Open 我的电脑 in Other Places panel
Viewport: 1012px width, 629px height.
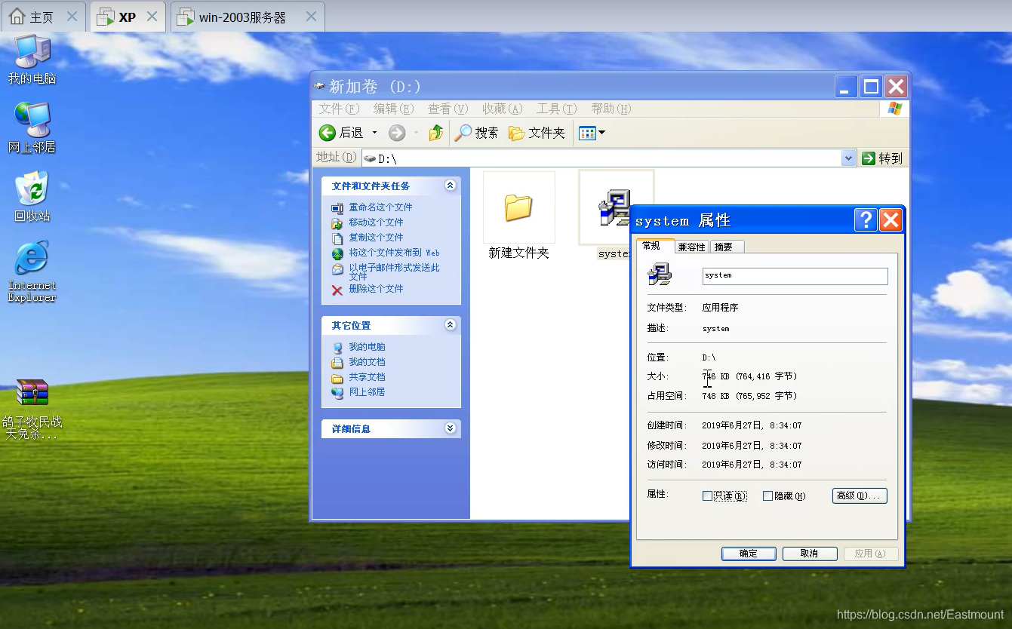point(367,347)
